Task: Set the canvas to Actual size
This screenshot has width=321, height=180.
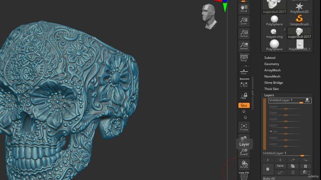Action: pos(244,33)
